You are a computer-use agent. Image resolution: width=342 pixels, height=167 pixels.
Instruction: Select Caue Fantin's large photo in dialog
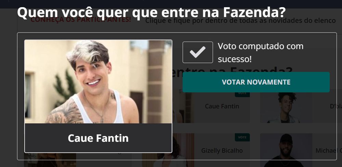point(98,82)
